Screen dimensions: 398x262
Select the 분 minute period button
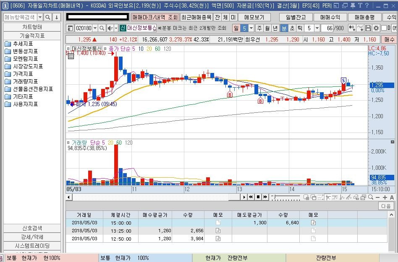point(284,28)
